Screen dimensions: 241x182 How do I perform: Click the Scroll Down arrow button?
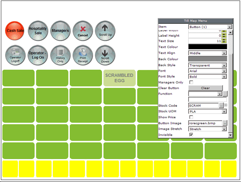[x=105, y=55]
